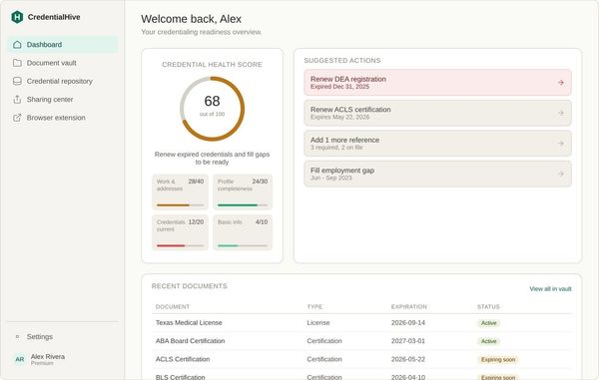Click the Welcome back, Alex heading
This screenshot has width=599, height=380.
[x=191, y=19]
